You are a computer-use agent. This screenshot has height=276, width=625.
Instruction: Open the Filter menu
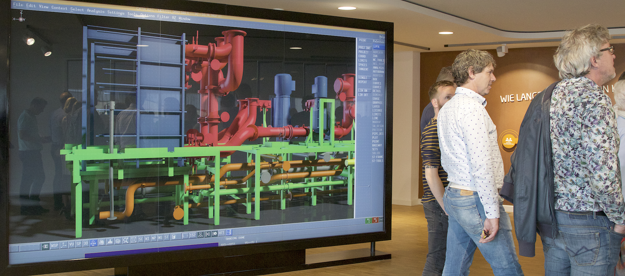pos(163,17)
